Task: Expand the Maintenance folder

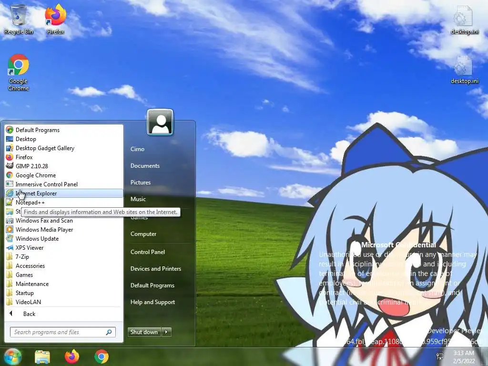Action: (64, 284)
